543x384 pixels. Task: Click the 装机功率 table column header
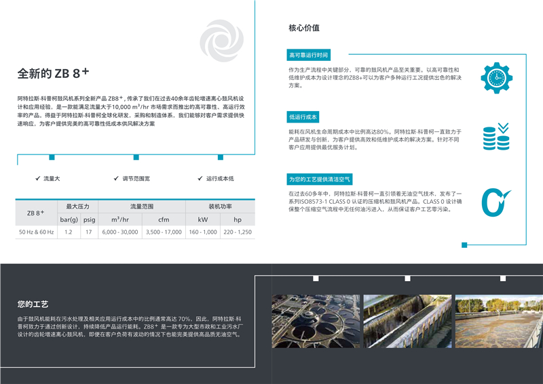pos(220,206)
